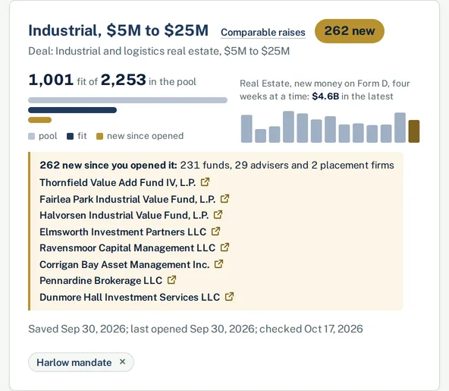
Task: Open external link icon for Elmsworth Investment Partners LLC
Action: [215, 232]
